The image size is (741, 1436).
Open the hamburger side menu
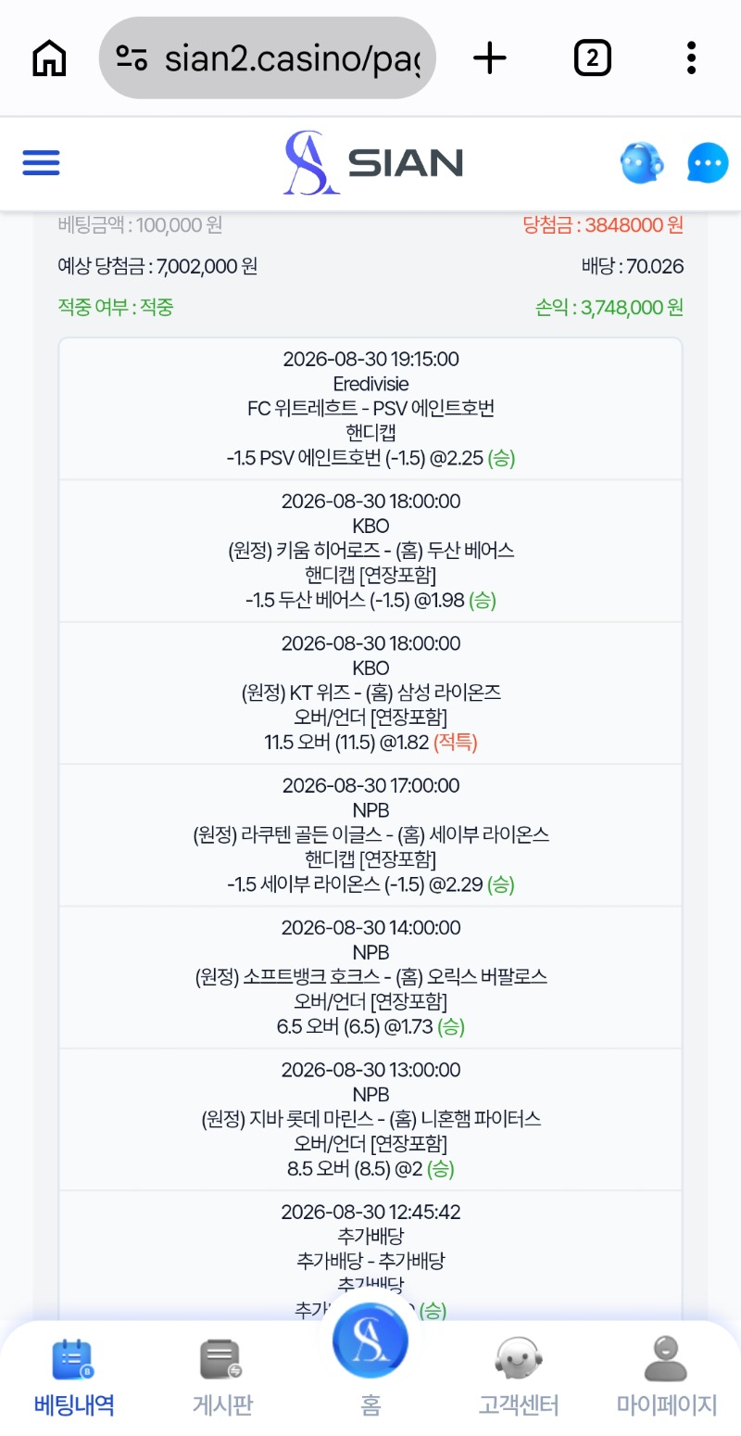pyautogui.click(x=41, y=164)
